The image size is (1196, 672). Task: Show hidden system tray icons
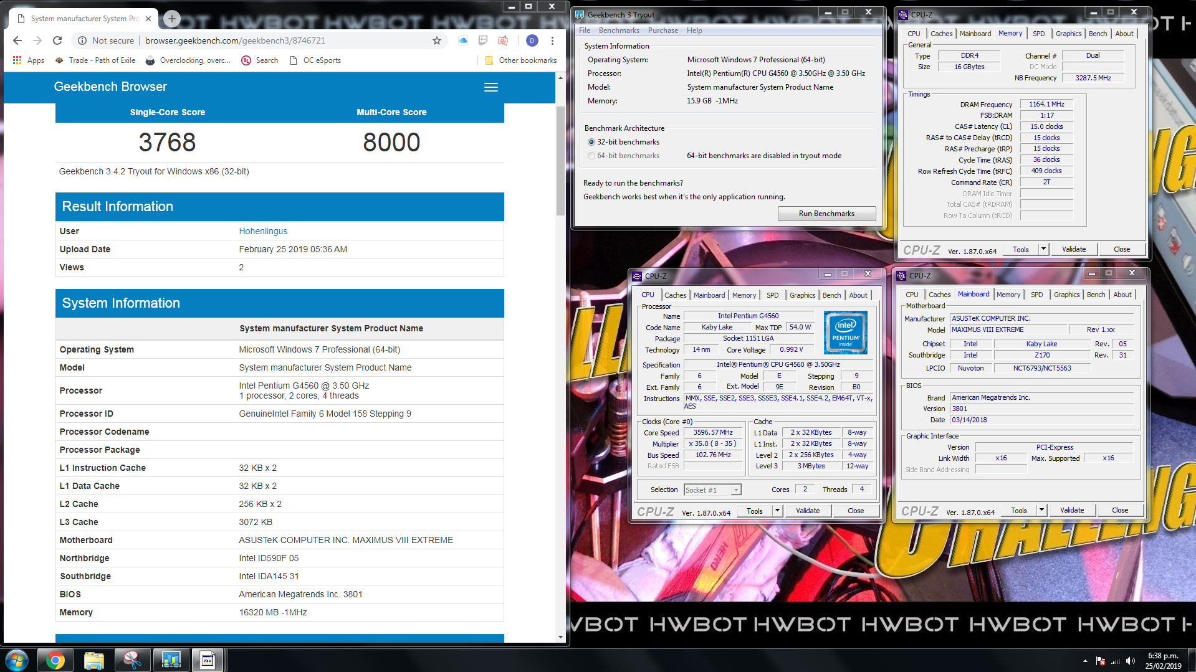[1085, 661]
